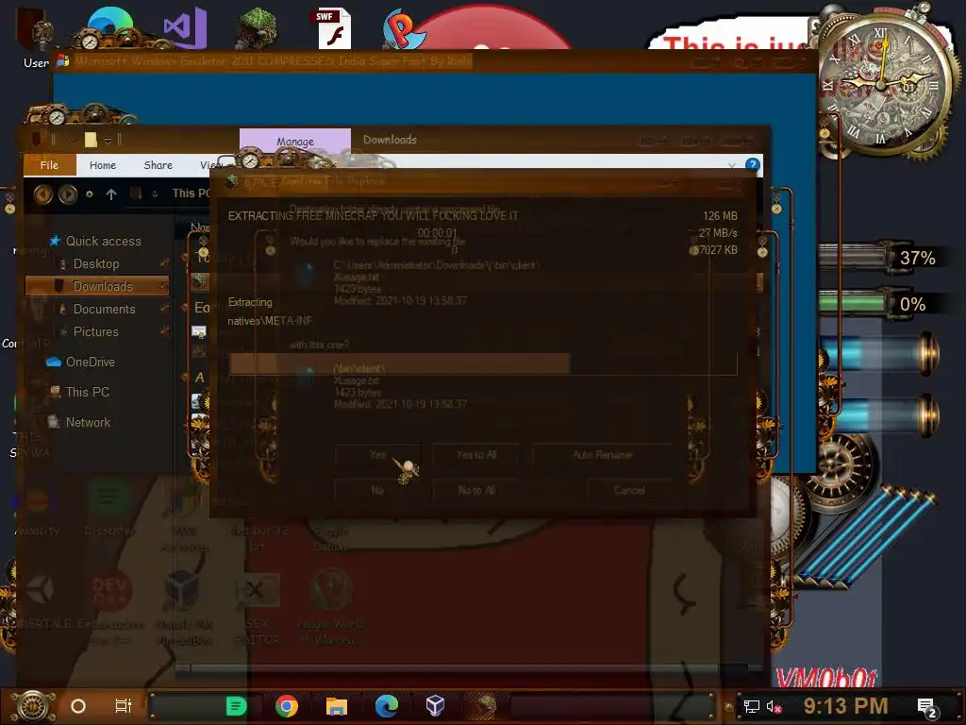Open the User desktop shortcut

[x=36, y=37]
